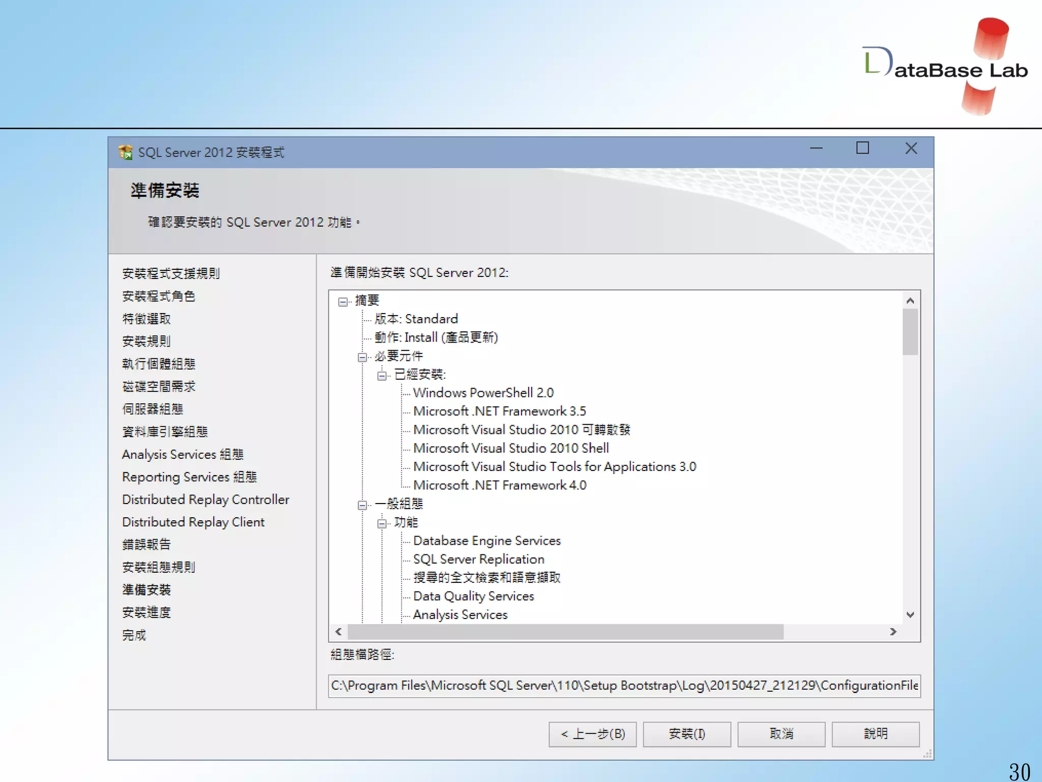Select 磁碟空間需求 step in sidebar
The height and width of the screenshot is (782, 1042).
click(159, 386)
